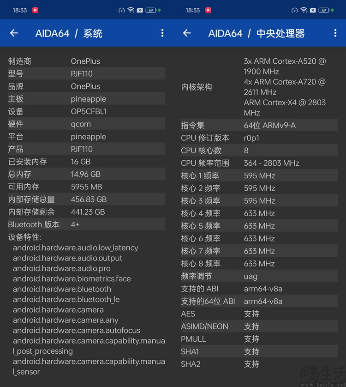Tap android.hardware.bluetooth_le feature
This screenshot has height=387, width=346.
(66, 299)
